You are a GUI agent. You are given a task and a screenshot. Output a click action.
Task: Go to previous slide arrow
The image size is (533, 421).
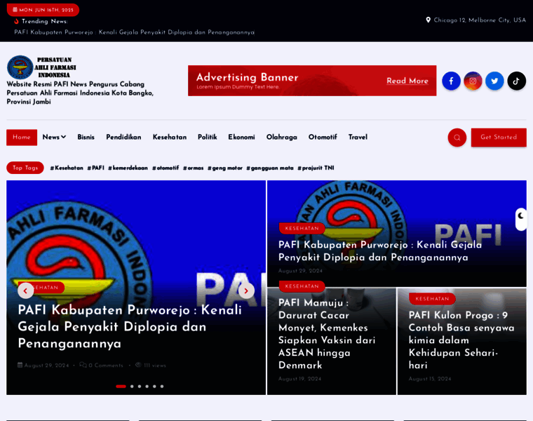(25, 290)
